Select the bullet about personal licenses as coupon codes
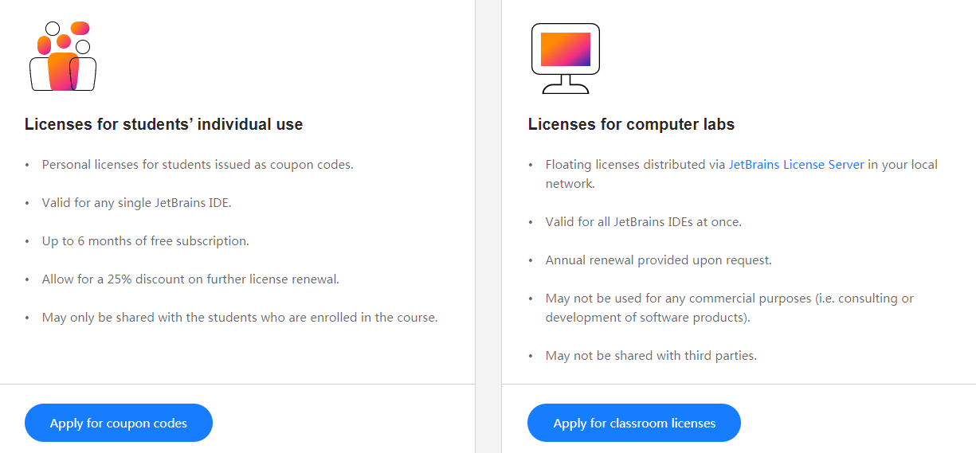Viewport: 976px width, 453px height. point(198,165)
